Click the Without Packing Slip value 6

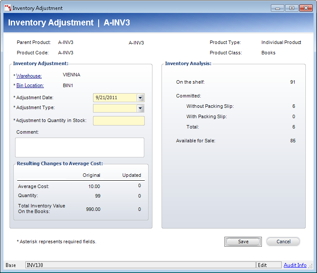click(294, 106)
